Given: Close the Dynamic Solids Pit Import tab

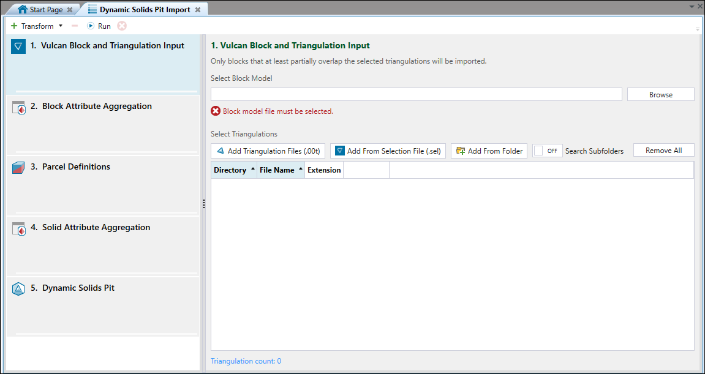Looking at the screenshot, I should 197,10.
